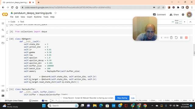The image size is (195, 109).
Task: Open tab search dropdown in Chrome
Action: [172, 2]
